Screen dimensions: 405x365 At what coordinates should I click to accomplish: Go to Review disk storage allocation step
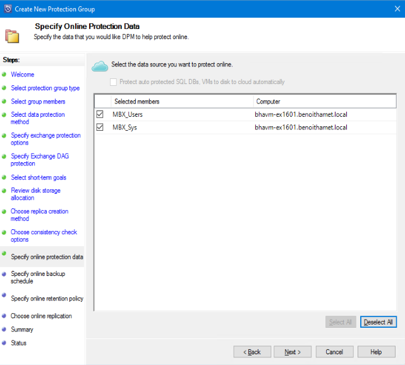click(x=35, y=194)
